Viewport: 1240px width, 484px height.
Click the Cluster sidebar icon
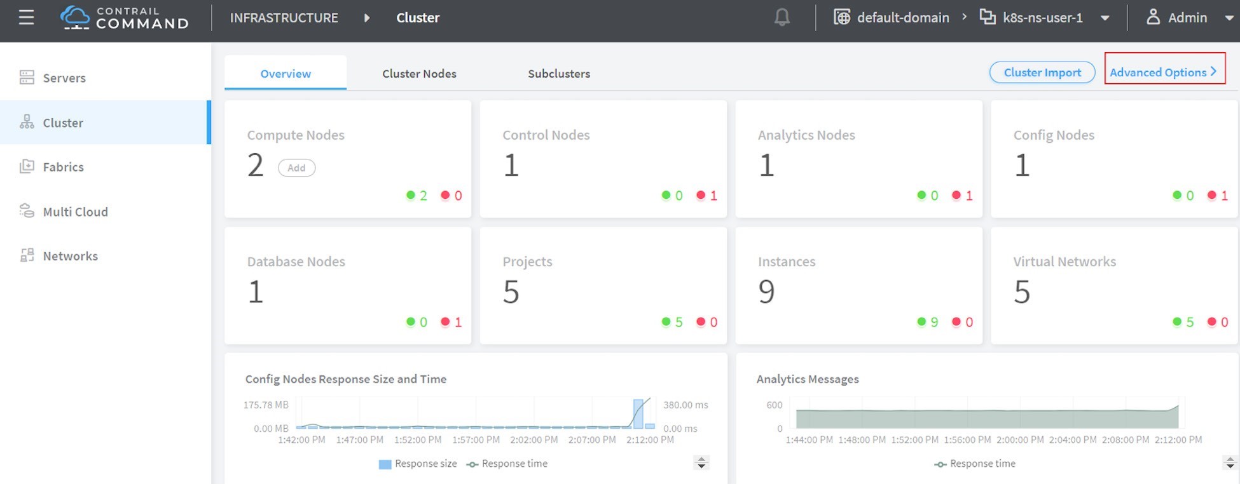coord(27,122)
